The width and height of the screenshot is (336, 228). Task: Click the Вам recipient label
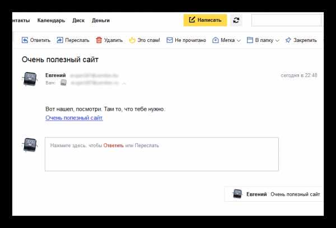tap(50, 83)
